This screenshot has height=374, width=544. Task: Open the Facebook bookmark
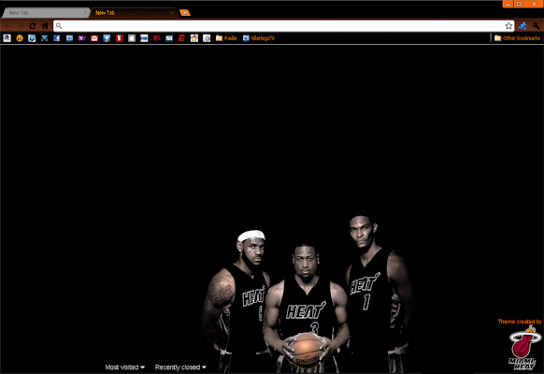(x=57, y=38)
